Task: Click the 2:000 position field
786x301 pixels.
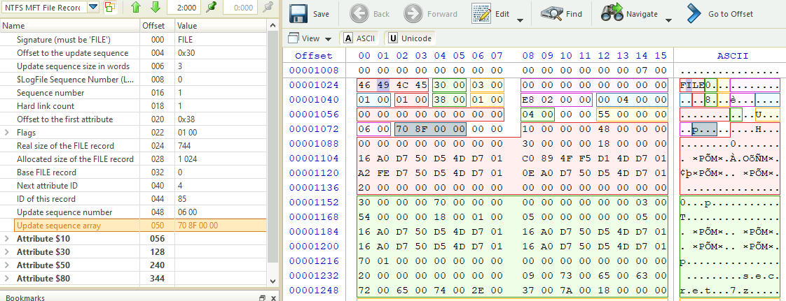Action: pyautogui.click(x=184, y=8)
